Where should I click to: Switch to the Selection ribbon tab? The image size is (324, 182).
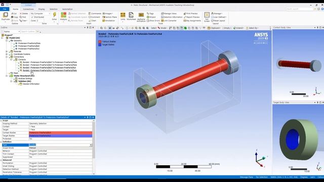(54, 9)
